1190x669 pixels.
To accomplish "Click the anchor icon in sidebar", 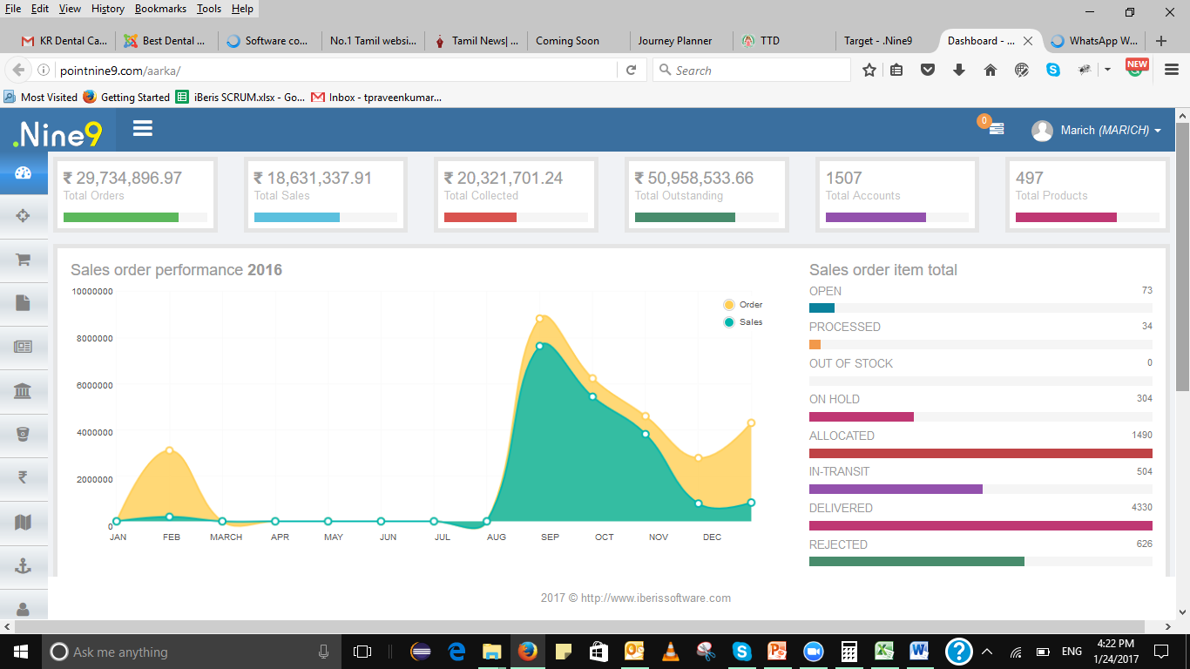I will click(24, 566).
